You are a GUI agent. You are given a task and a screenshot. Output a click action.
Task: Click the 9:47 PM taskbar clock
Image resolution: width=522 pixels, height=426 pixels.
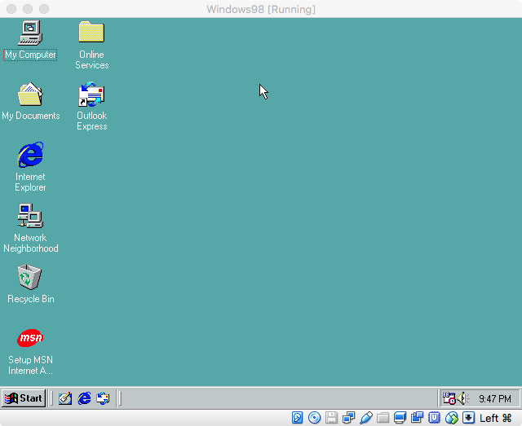(495, 399)
